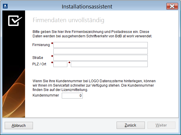Click the red required marker beside Straße
Screen dimensions: 181x135
pos(52,56)
